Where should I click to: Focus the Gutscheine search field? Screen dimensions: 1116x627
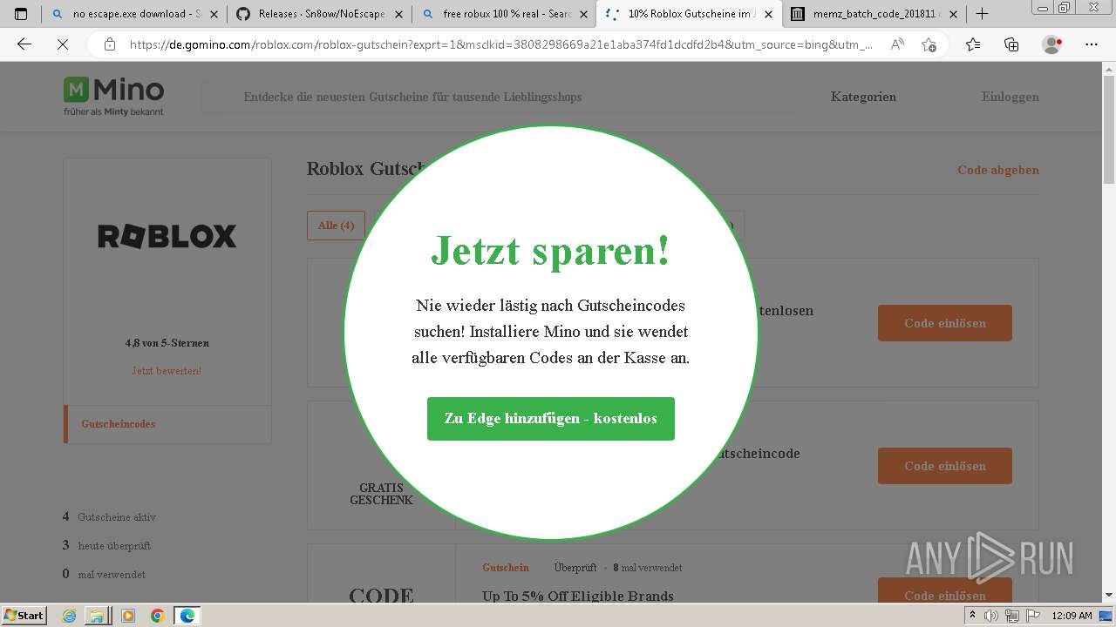pyautogui.click(x=497, y=97)
